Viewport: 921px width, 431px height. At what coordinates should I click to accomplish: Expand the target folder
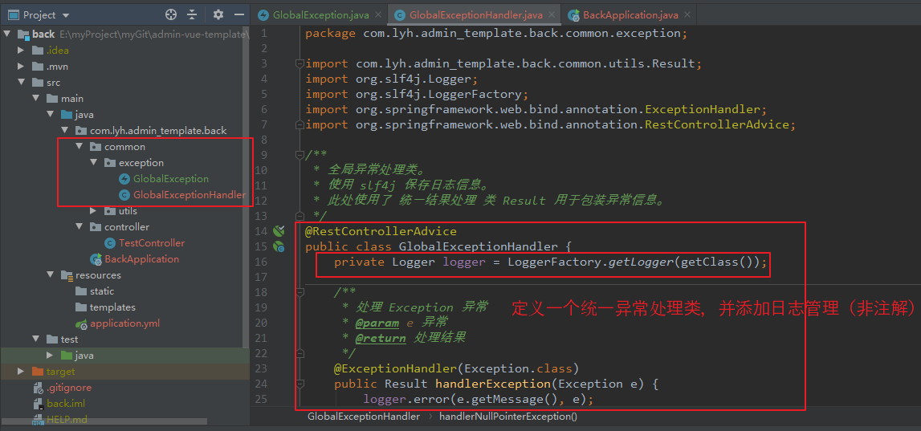[x=21, y=371]
